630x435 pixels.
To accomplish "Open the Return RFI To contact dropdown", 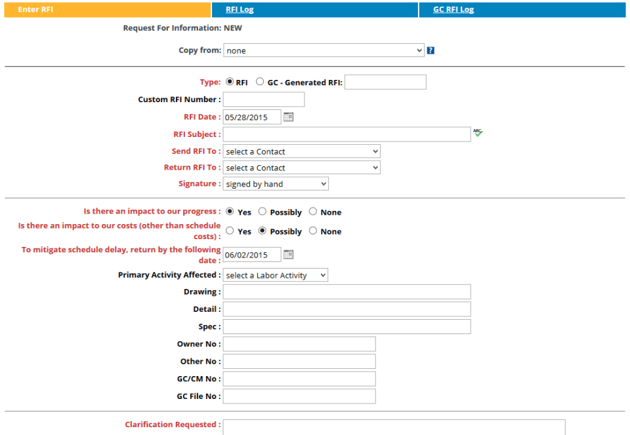I will coord(301,168).
